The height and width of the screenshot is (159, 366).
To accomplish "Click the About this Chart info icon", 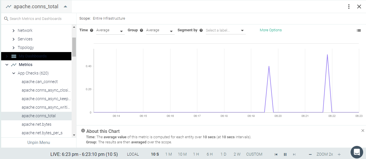I will pyautogui.click(x=83, y=131).
